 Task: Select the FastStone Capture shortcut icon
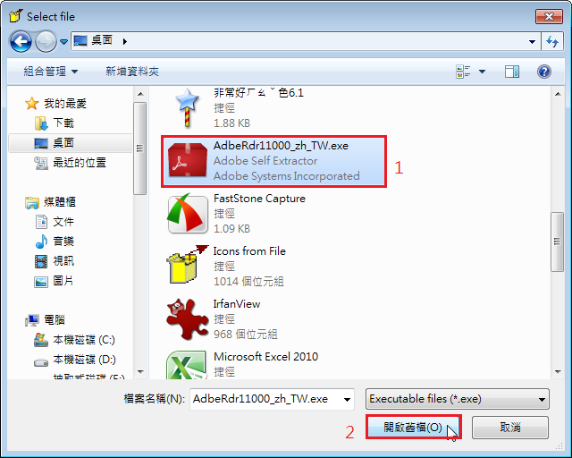tap(188, 215)
